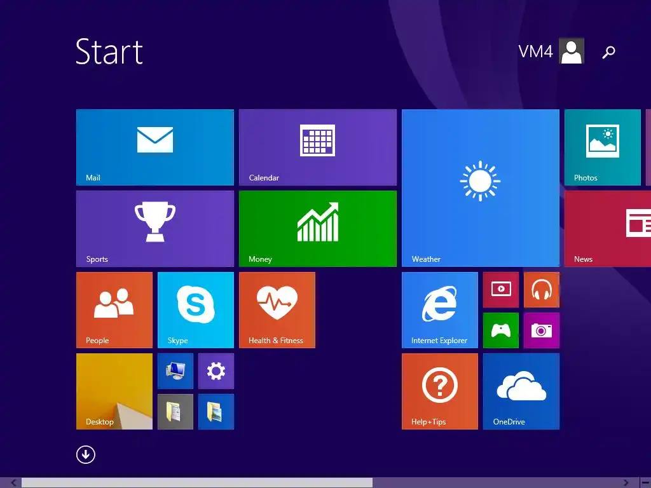
Task: Open the Health & Fitness tile
Action: 277,310
